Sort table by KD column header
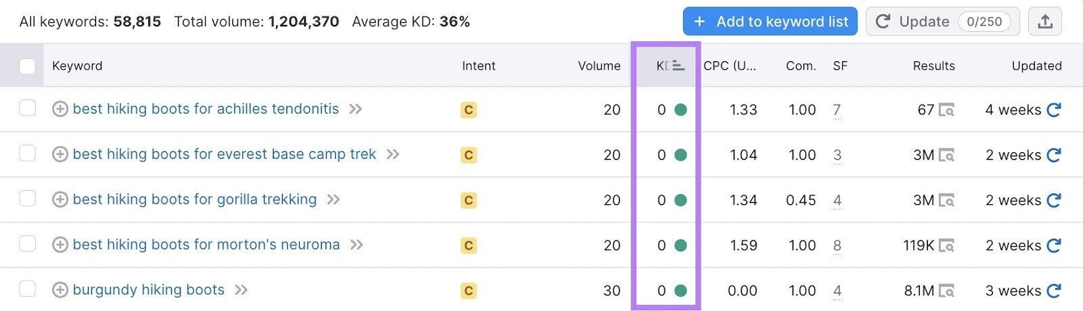1083x311 pixels. click(x=670, y=66)
